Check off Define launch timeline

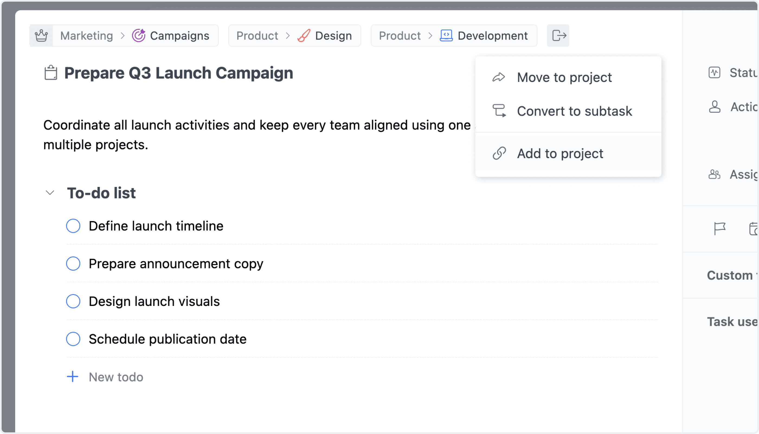click(x=73, y=226)
